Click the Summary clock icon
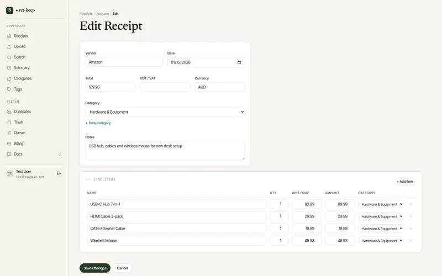 (x=9, y=67)
